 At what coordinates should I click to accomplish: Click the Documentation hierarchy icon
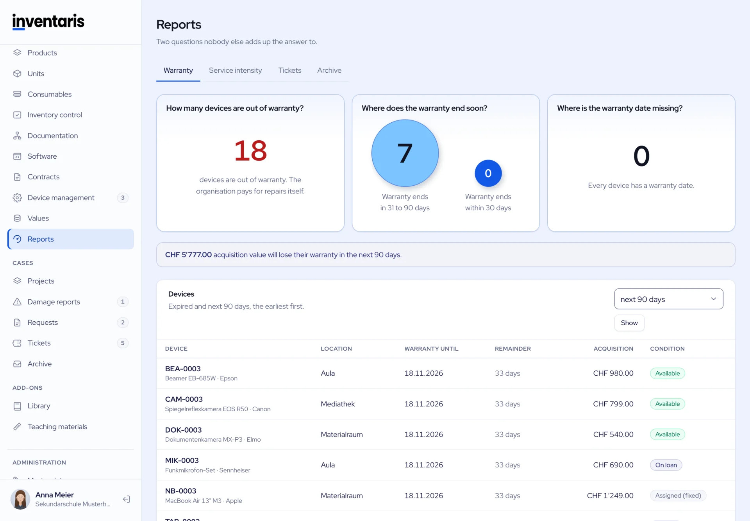17,136
